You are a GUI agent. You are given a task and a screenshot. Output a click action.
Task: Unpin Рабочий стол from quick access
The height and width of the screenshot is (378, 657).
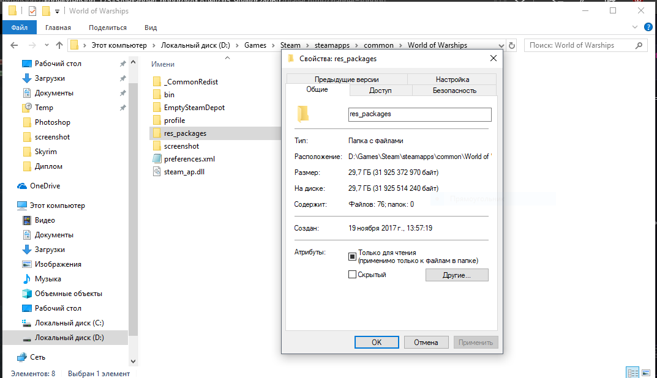(123, 64)
